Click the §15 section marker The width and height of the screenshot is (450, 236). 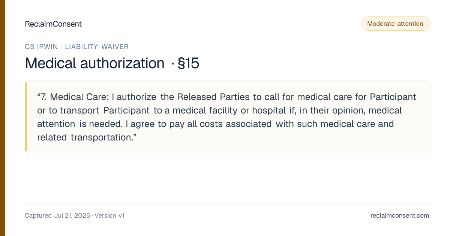pyautogui.click(x=188, y=63)
